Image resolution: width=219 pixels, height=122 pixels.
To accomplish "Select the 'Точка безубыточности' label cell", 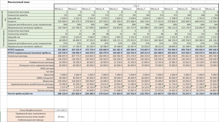I will pos(31,110).
